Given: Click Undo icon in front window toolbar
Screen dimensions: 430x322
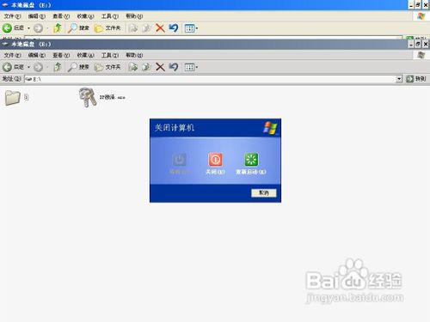Looking at the screenshot, I should pos(174,67).
